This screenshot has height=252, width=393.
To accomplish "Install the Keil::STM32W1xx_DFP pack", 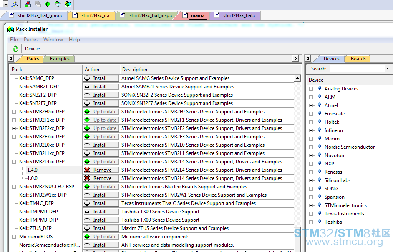I will click(101, 195).
